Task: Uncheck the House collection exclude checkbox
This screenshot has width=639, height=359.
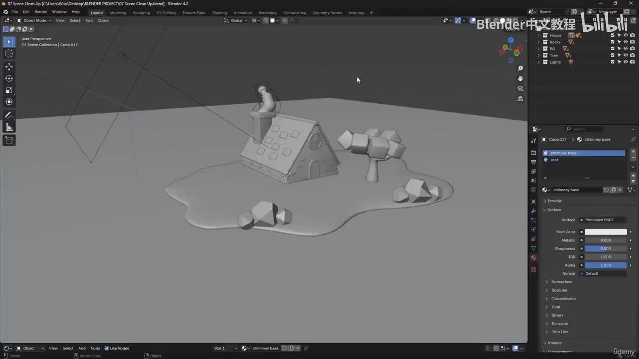Action: click(x=613, y=35)
